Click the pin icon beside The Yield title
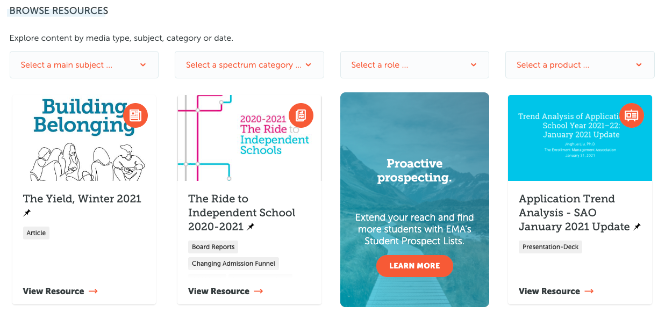This screenshot has height=313, width=665. (x=27, y=213)
